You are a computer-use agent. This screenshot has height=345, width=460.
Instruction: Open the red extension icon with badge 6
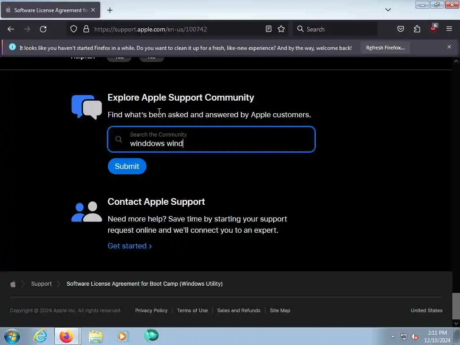[x=433, y=28]
